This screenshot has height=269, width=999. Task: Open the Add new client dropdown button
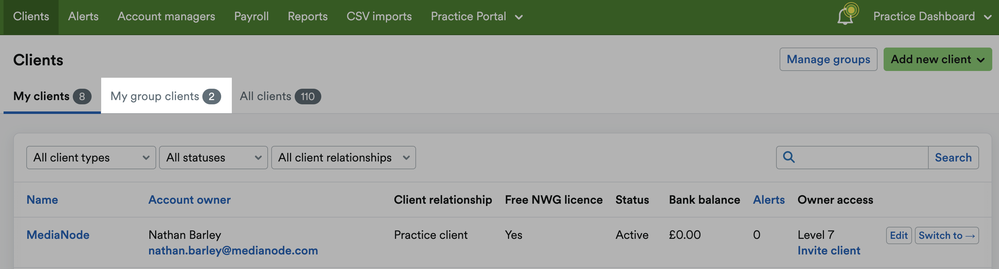tap(937, 59)
